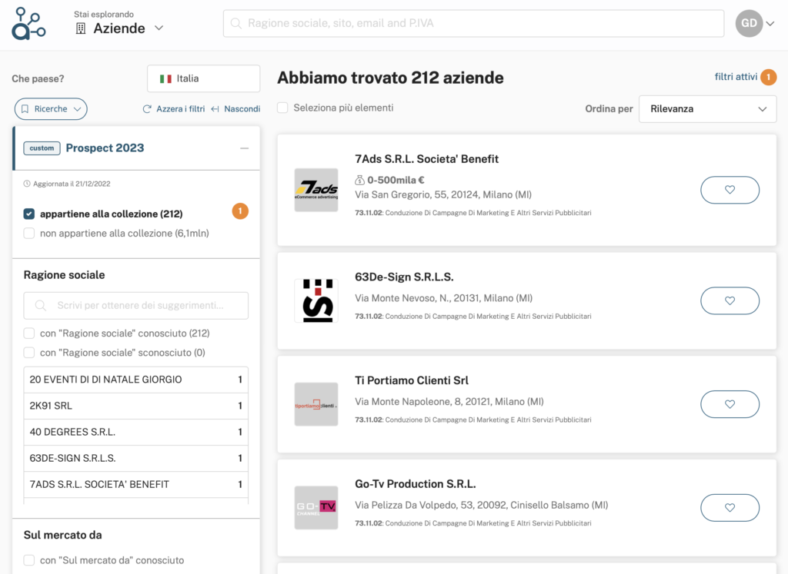Click the Go-Tv Channel logo thumbnail
The width and height of the screenshot is (788, 574).
316,508
